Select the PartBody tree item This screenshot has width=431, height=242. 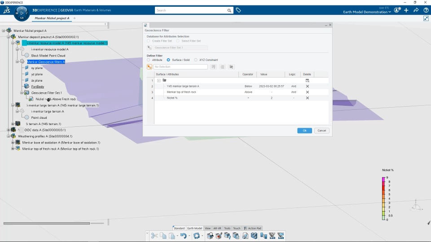coord(38,86)
